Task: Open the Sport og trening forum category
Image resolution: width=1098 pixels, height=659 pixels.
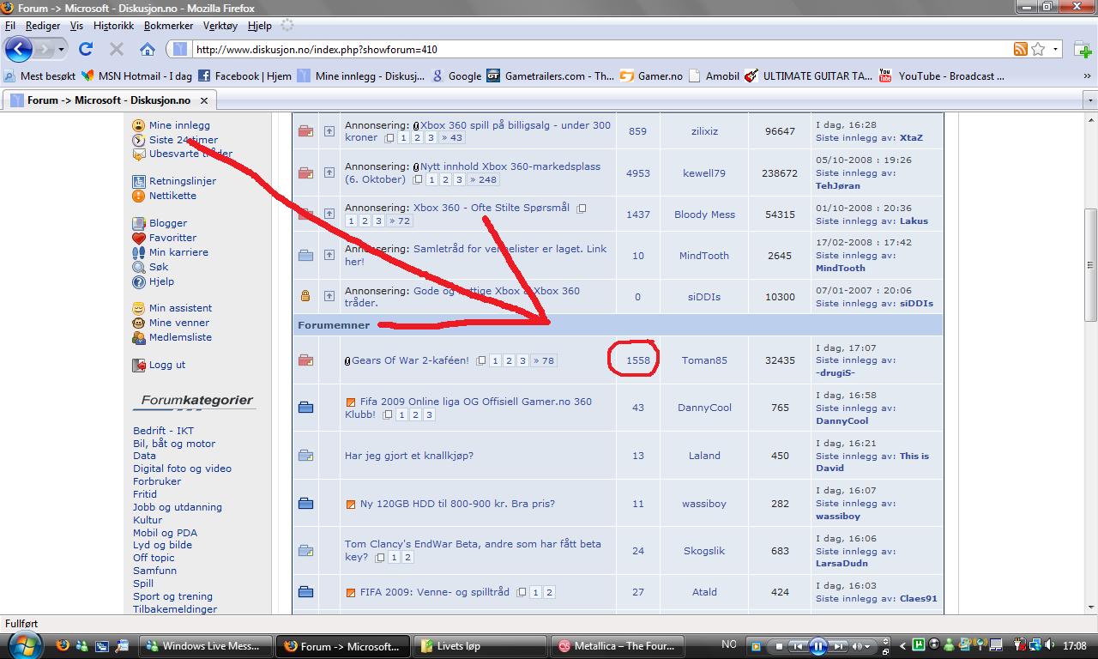Action: click(x=172, y=596)
